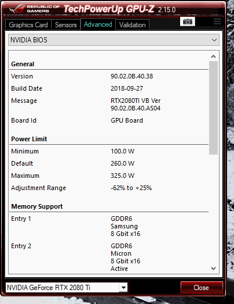Switch to the Graphics Card tab
Image resolution: width=234 pixels, height=304 pixels.
pos(28,25)
